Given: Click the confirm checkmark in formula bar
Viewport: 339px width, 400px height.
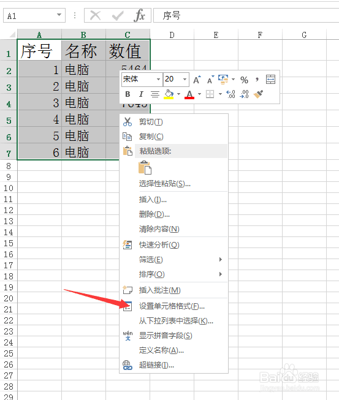Looking at the screenshot, I should [118, 16].
